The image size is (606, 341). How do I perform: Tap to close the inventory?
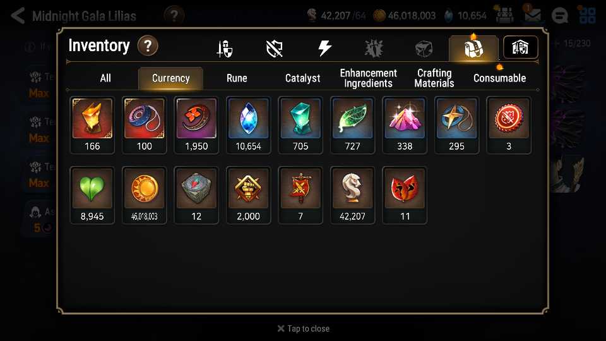pos(304,328)
